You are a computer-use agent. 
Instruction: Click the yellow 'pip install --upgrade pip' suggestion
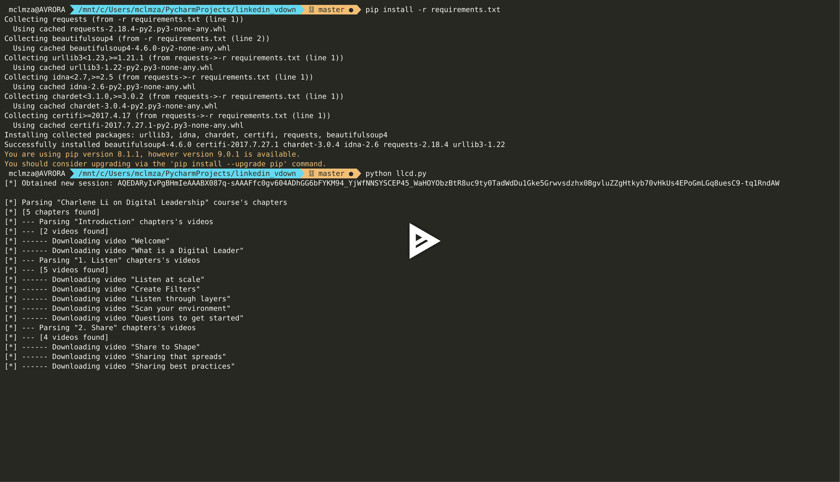coord(165,164)
